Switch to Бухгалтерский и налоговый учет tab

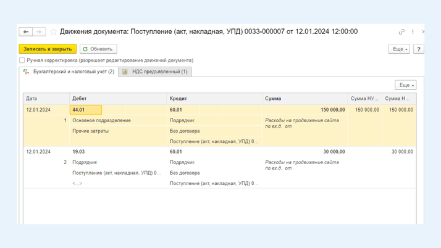tap(69, 72)
